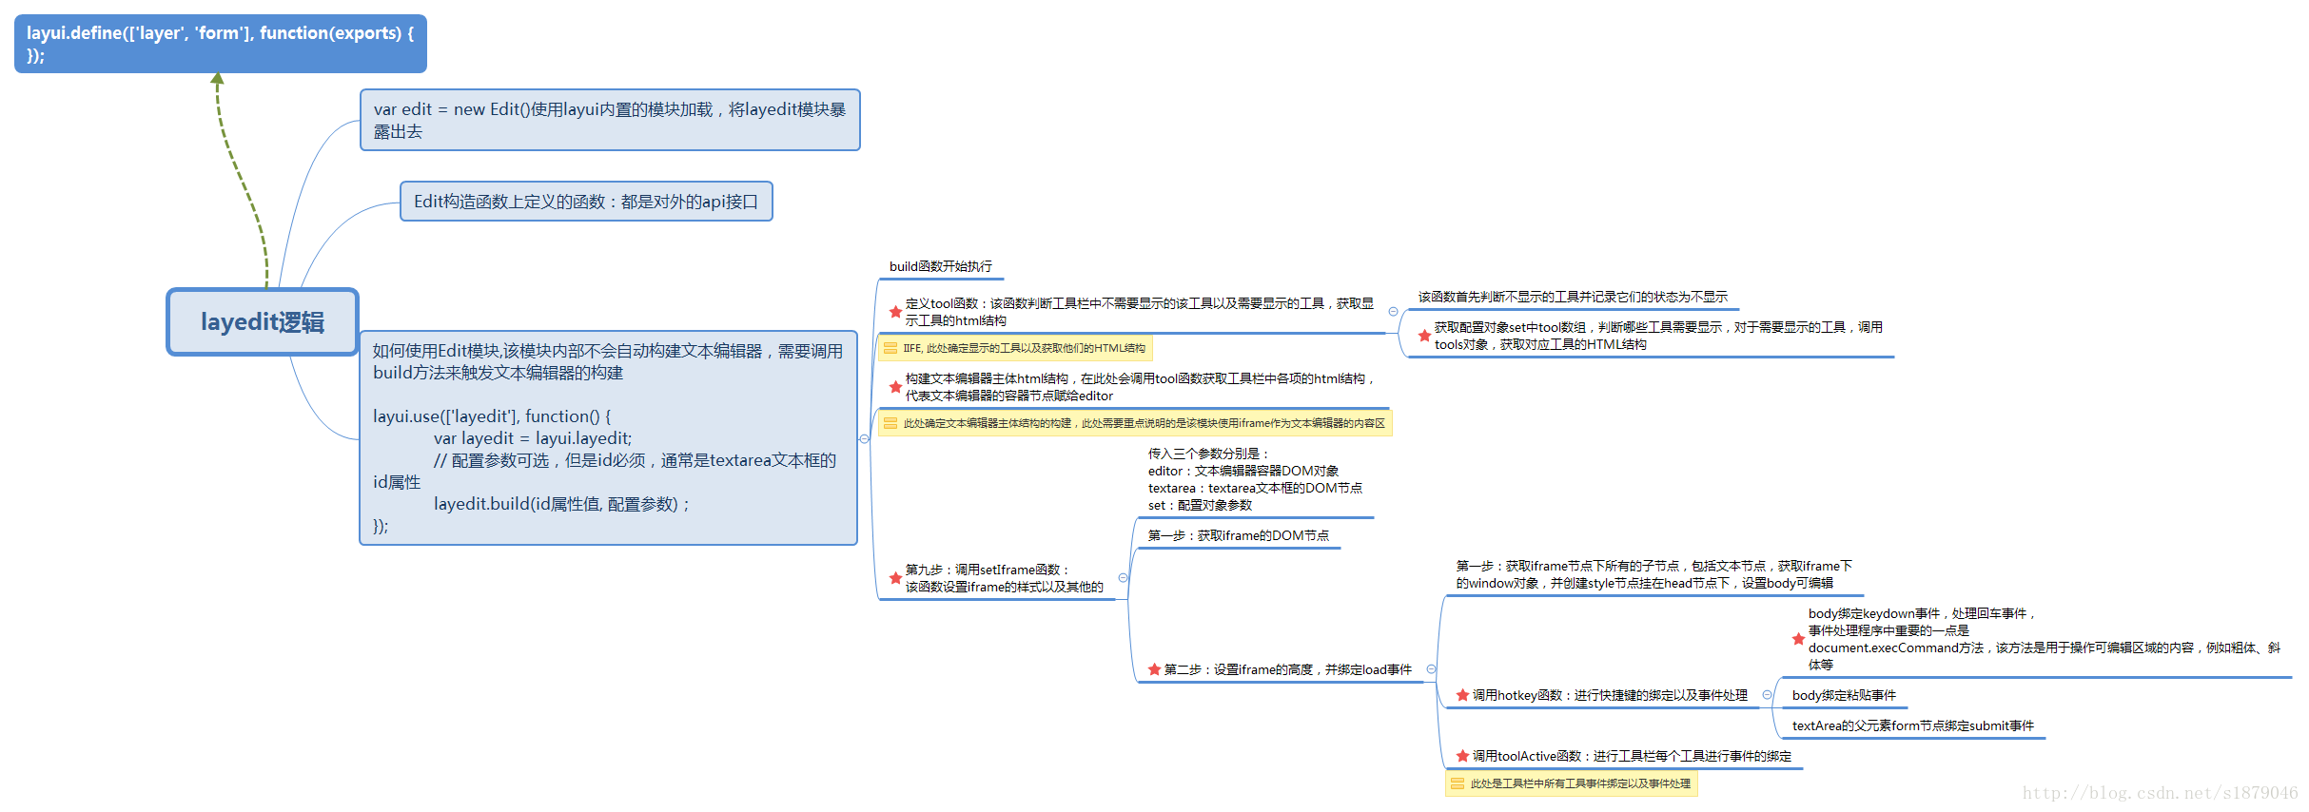Click the star on 第二步:设置iframe的高度 node
The height and width of the screenshot is (812, 2309).
[x=1154, y=669]
